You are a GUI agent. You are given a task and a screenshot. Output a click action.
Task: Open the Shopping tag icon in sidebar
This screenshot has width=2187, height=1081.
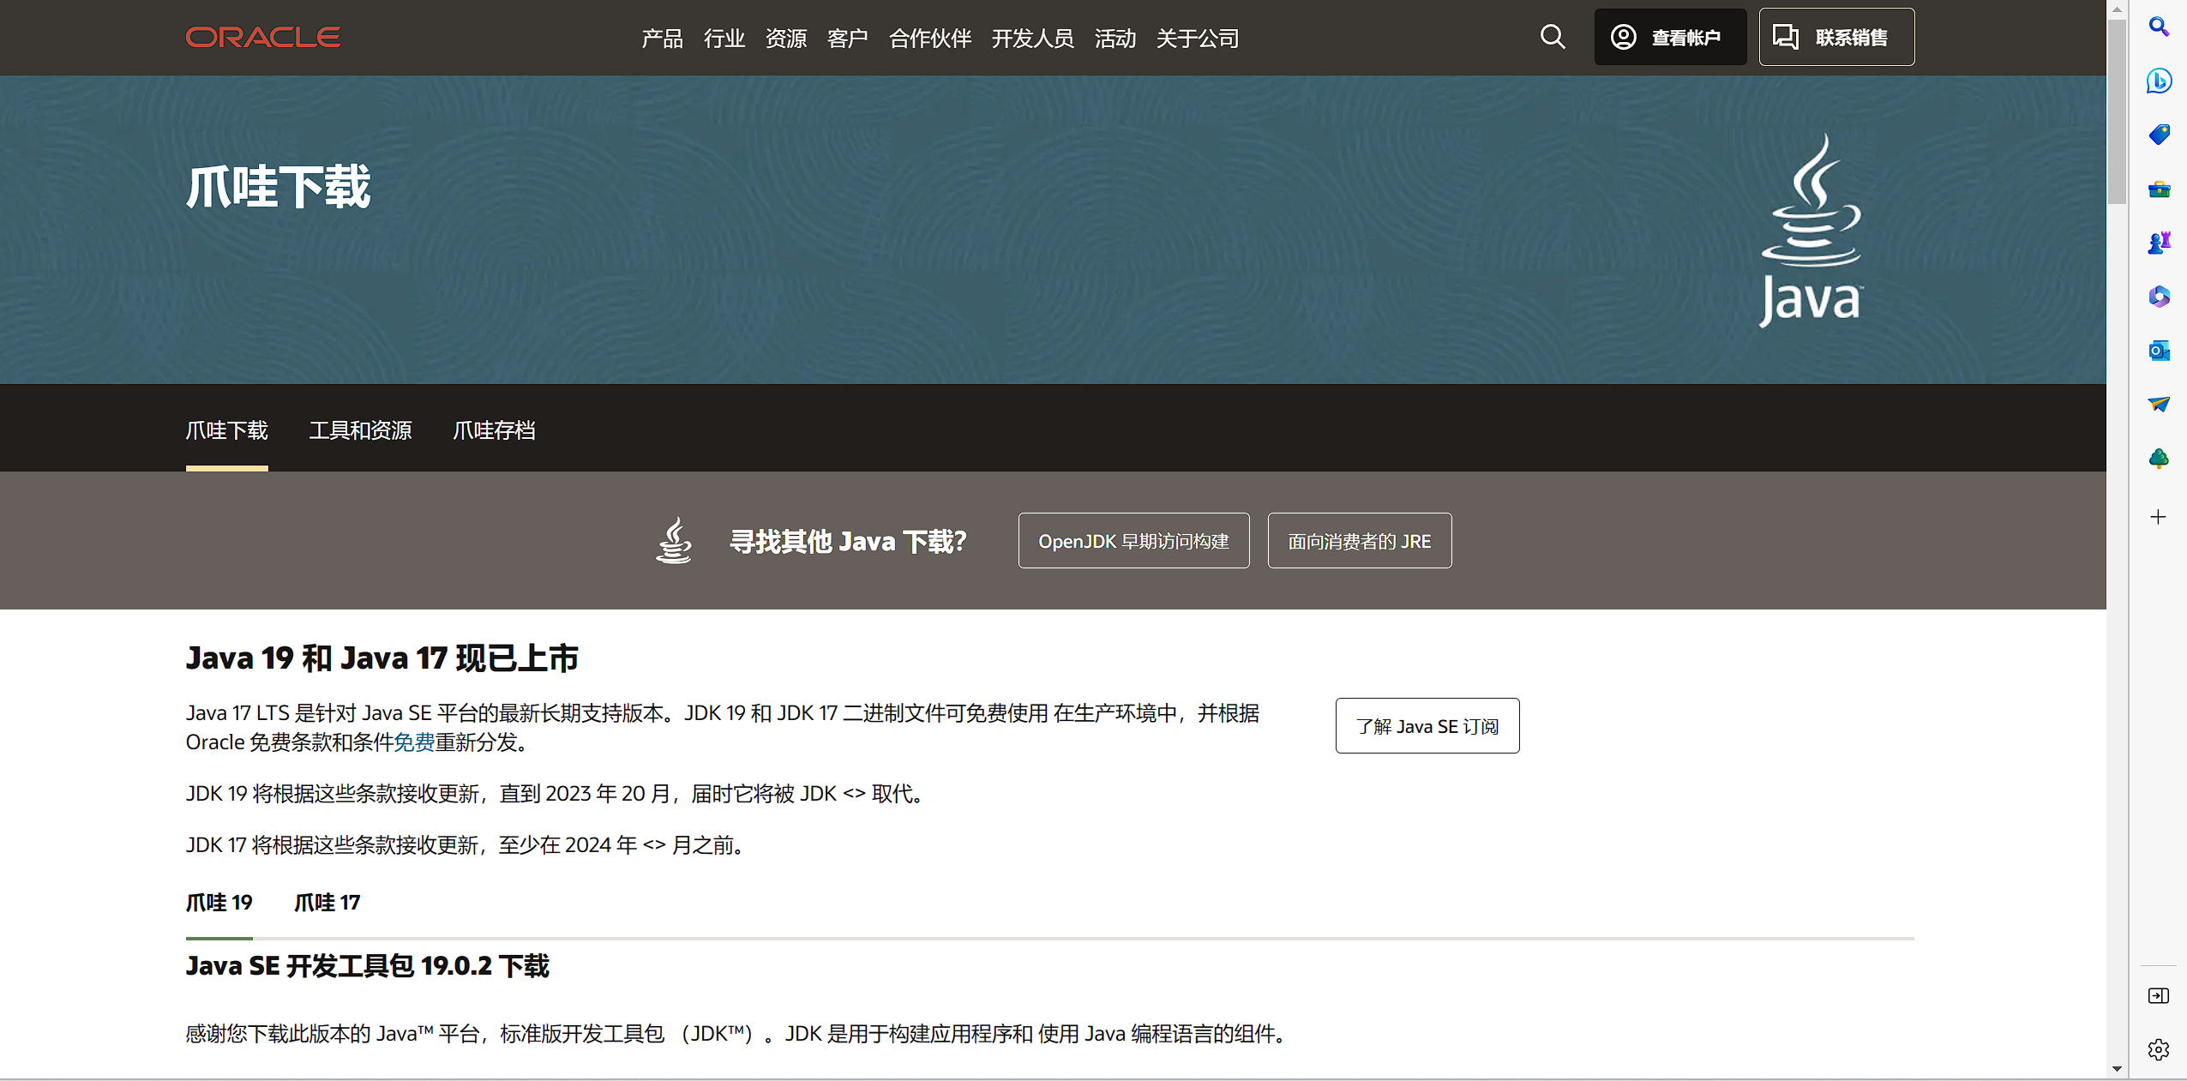[x=2159, y=135]
